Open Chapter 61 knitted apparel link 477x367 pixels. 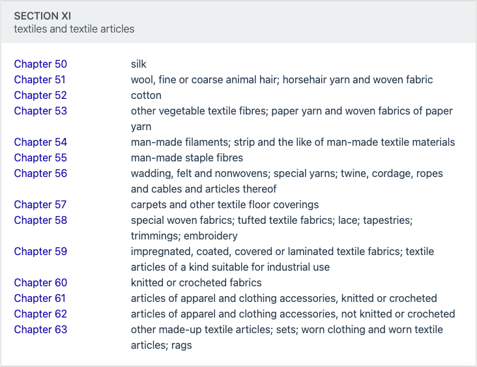click(40, 298)
